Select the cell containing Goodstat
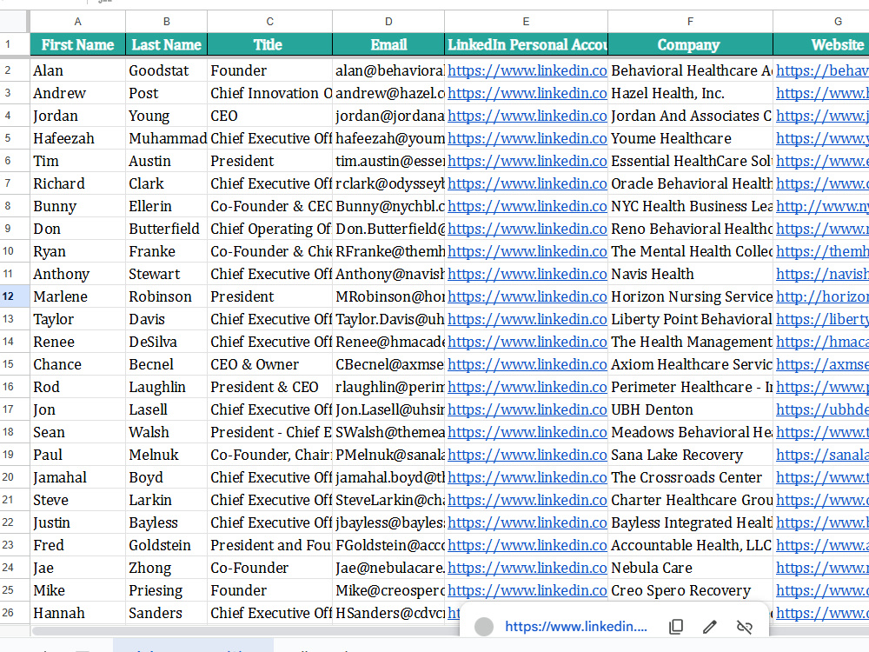The width and height of the screenshot is (869, 652). [x=166, y=70]
